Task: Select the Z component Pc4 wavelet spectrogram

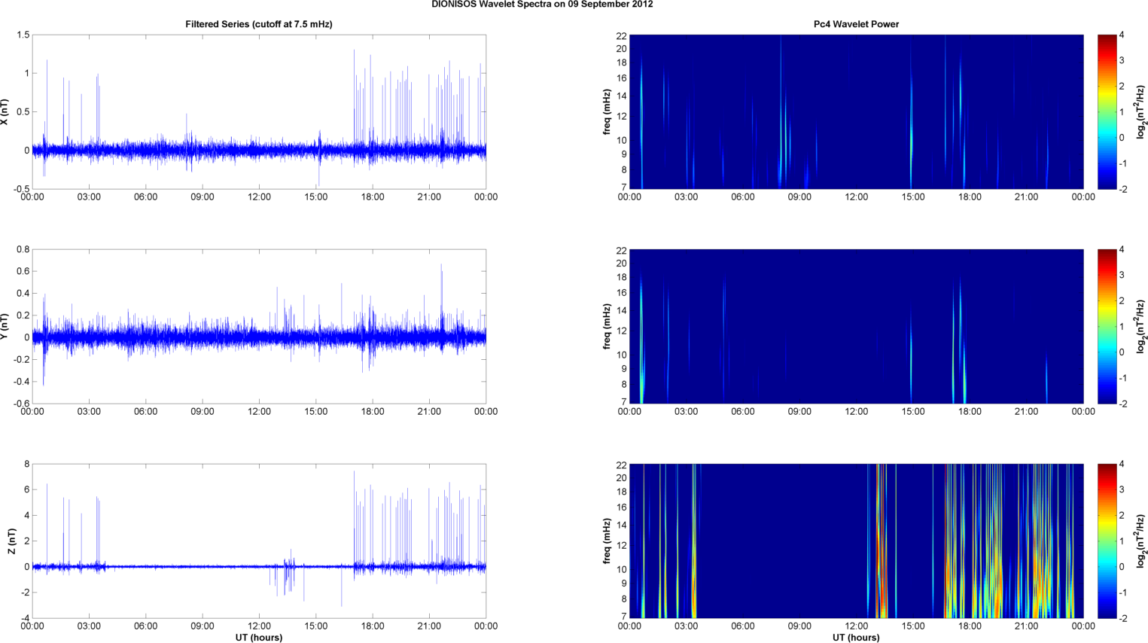Action: point(856,541)
